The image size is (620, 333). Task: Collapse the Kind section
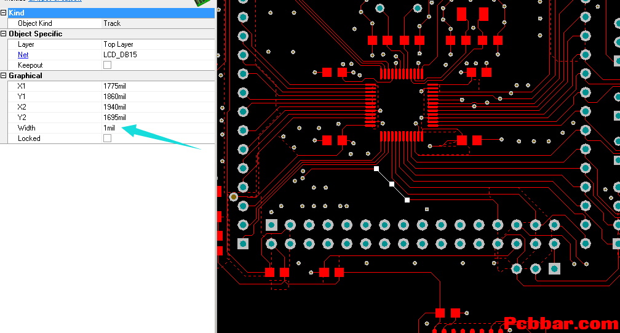(x=4, y=13)
